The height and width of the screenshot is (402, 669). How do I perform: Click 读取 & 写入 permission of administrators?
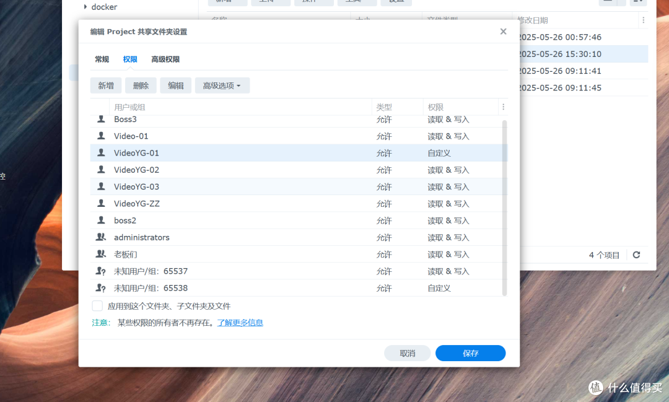pyautogui.click(x=448, y=237)
